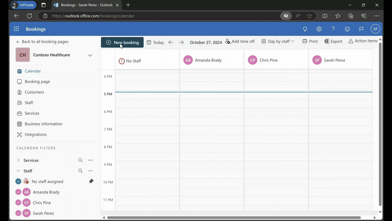Select the Amanda Brady column header
This screenshot has width=392, height=221.
click(x=212, y=60)
